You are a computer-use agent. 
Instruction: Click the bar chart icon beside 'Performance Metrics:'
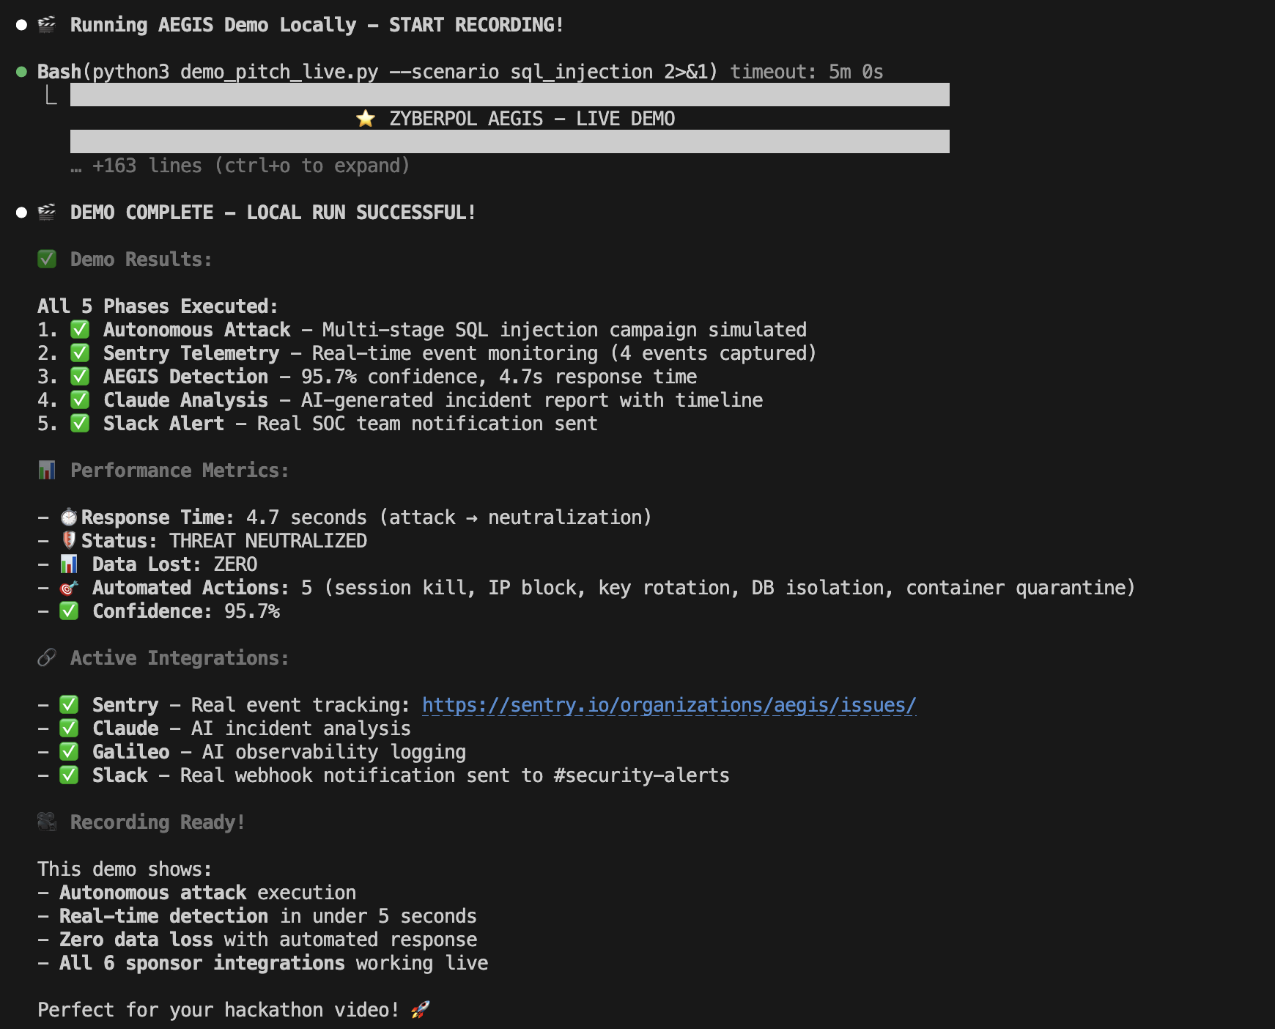pyautogui.click(x=47, y=471)
